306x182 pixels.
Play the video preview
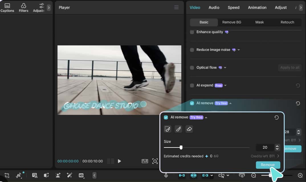point(119,161)
